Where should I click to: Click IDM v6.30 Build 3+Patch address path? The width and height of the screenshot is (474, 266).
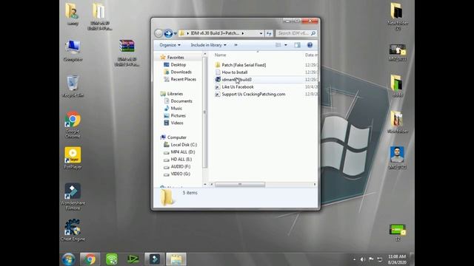coord(215,33)
